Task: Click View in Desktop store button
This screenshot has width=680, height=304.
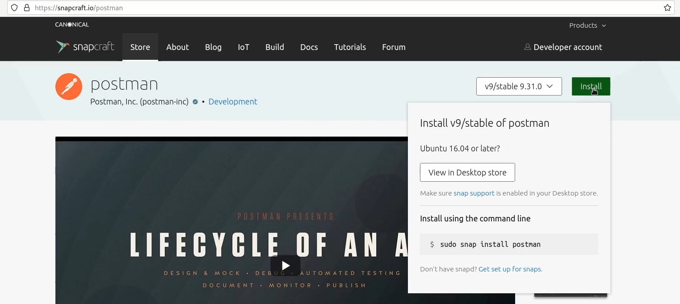Action: pyautogui.click(x=467, y=172)
